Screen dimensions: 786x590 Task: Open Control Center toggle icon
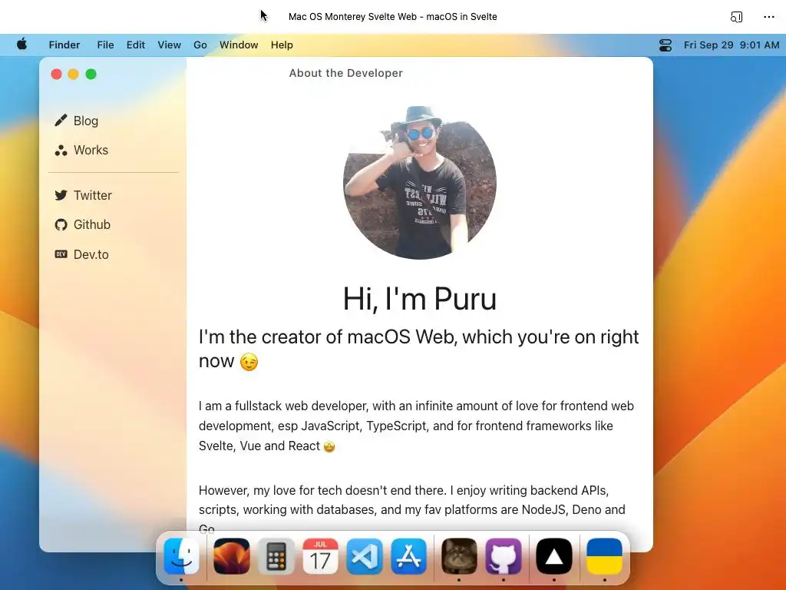(x=665, y=45)
